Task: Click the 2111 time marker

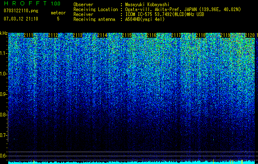Action: click(x=28, y=35)
